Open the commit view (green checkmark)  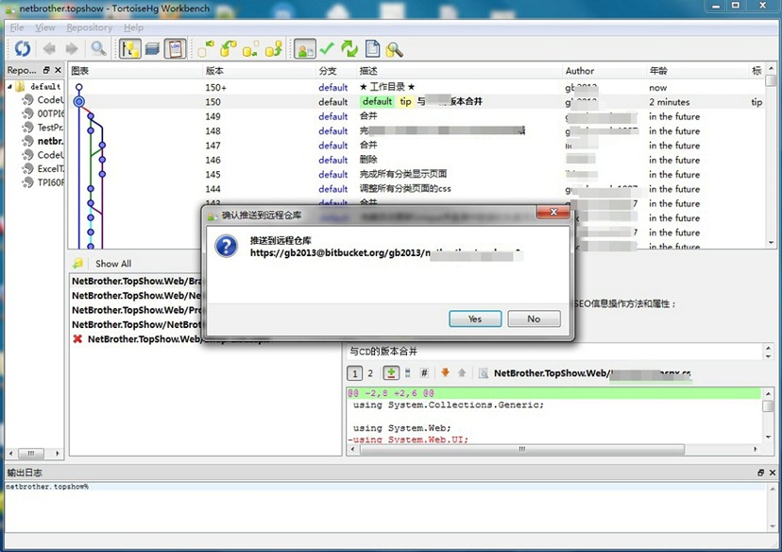click(x=327, y=49)
